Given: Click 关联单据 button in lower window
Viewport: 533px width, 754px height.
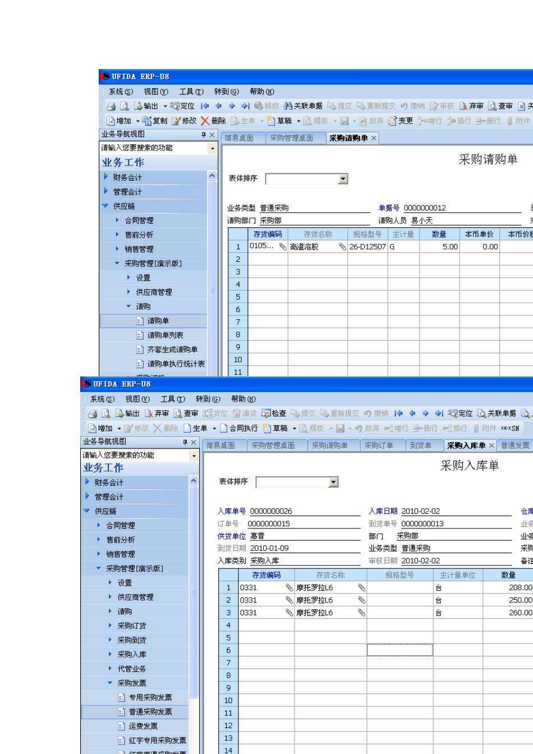Looking at the screenshot, I should (x=497, y=413).
